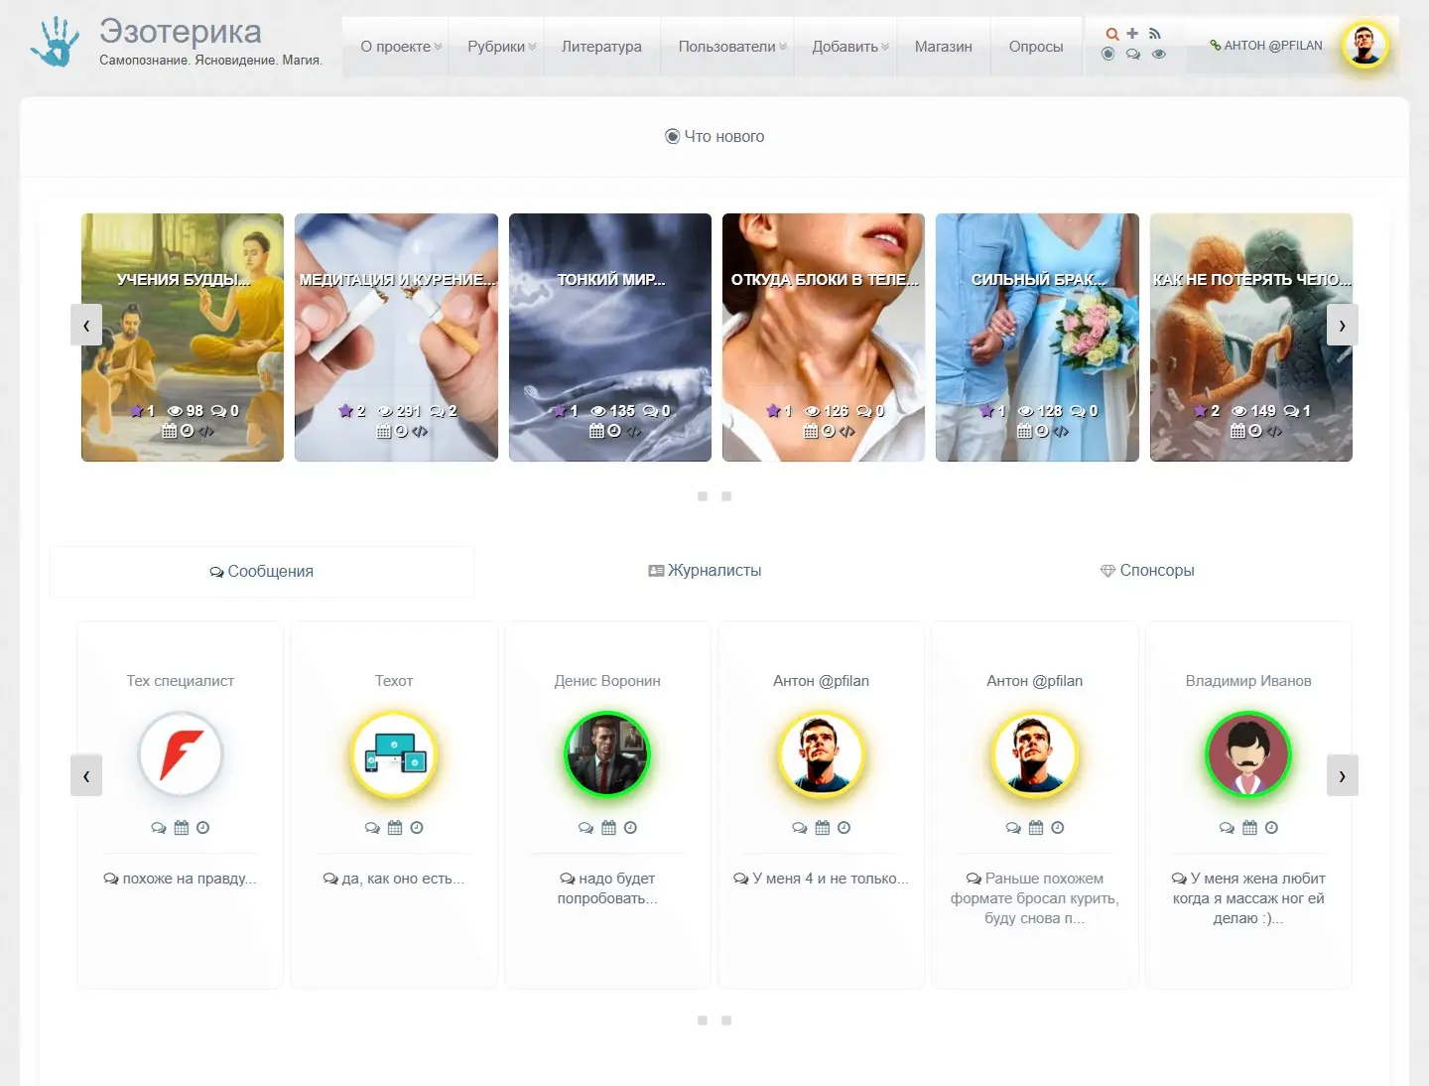Open the red search magnifier icon
1429x1086 pixels.
tap(1112, 34)
